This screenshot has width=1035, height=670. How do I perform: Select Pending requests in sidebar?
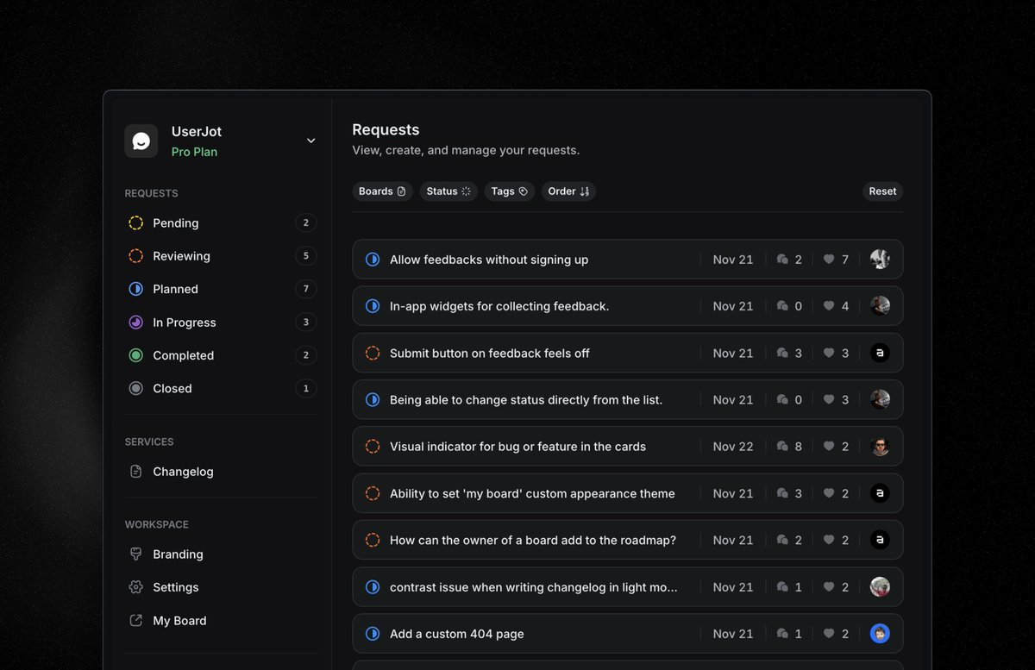pyautogui.click(x=176, y=223)
